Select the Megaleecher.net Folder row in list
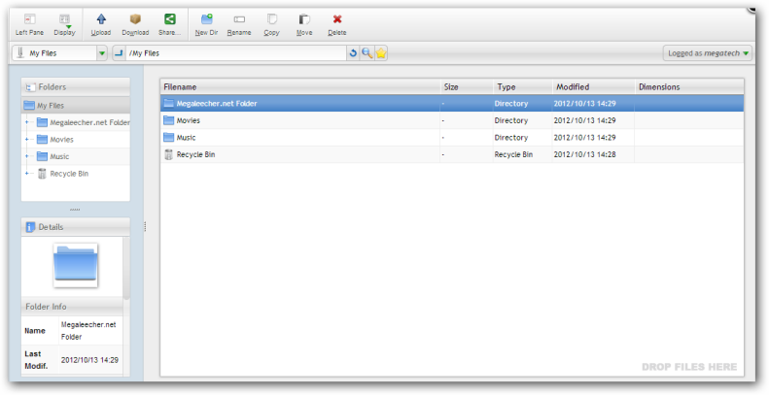The width and height of the screenshot is (769, 395). pyautogui.click(x=452, y=103)
